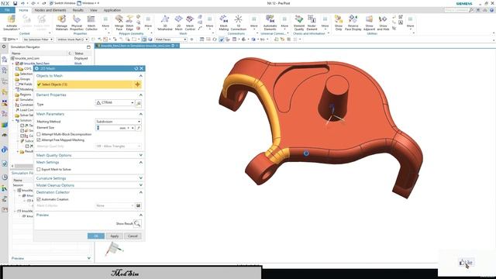The image size is (496, 279).
Task: Enable Export Mesh to Solver checkbox
Action: click(39, 170)
